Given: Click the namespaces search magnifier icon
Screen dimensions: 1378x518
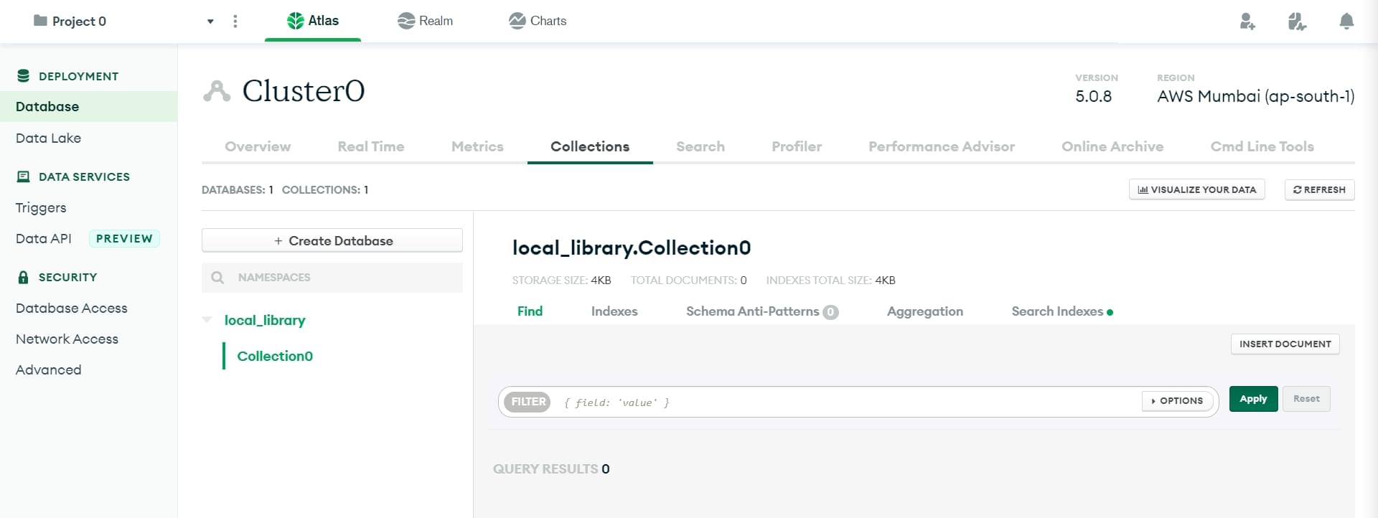Looking at the screenshot, I should click(x=217, y=278).
